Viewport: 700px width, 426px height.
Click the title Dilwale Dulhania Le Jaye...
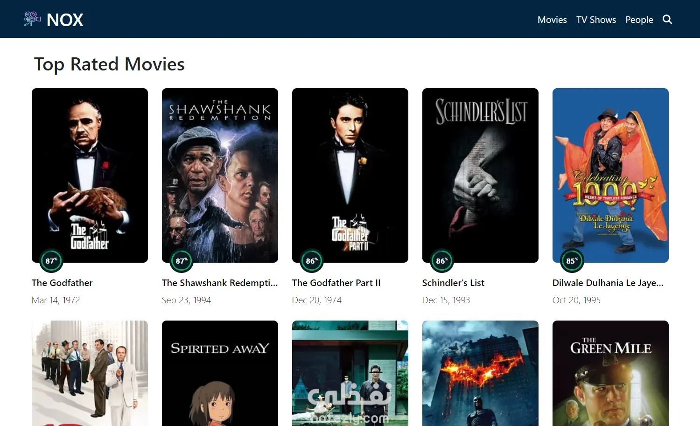(x=608, y=283)
